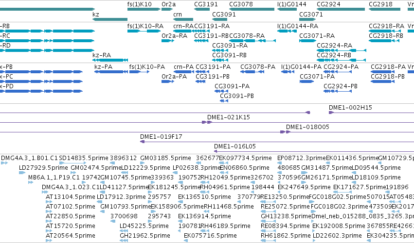Open protein CG3091-PB

(237, 96)
